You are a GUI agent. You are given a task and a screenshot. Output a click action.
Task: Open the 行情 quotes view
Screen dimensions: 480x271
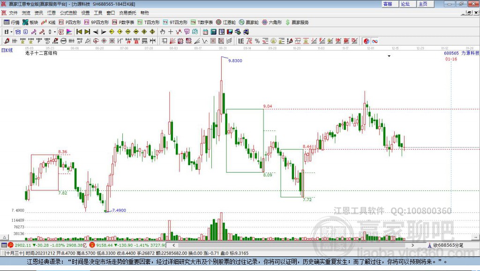[x=12, y=23]
